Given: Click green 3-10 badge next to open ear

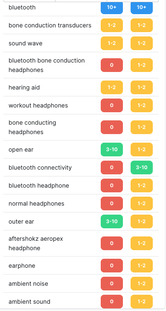Looking at the screenshot, I should 112,150.
